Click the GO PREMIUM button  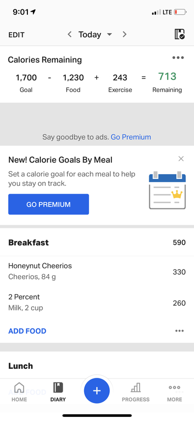pos(48,204)
